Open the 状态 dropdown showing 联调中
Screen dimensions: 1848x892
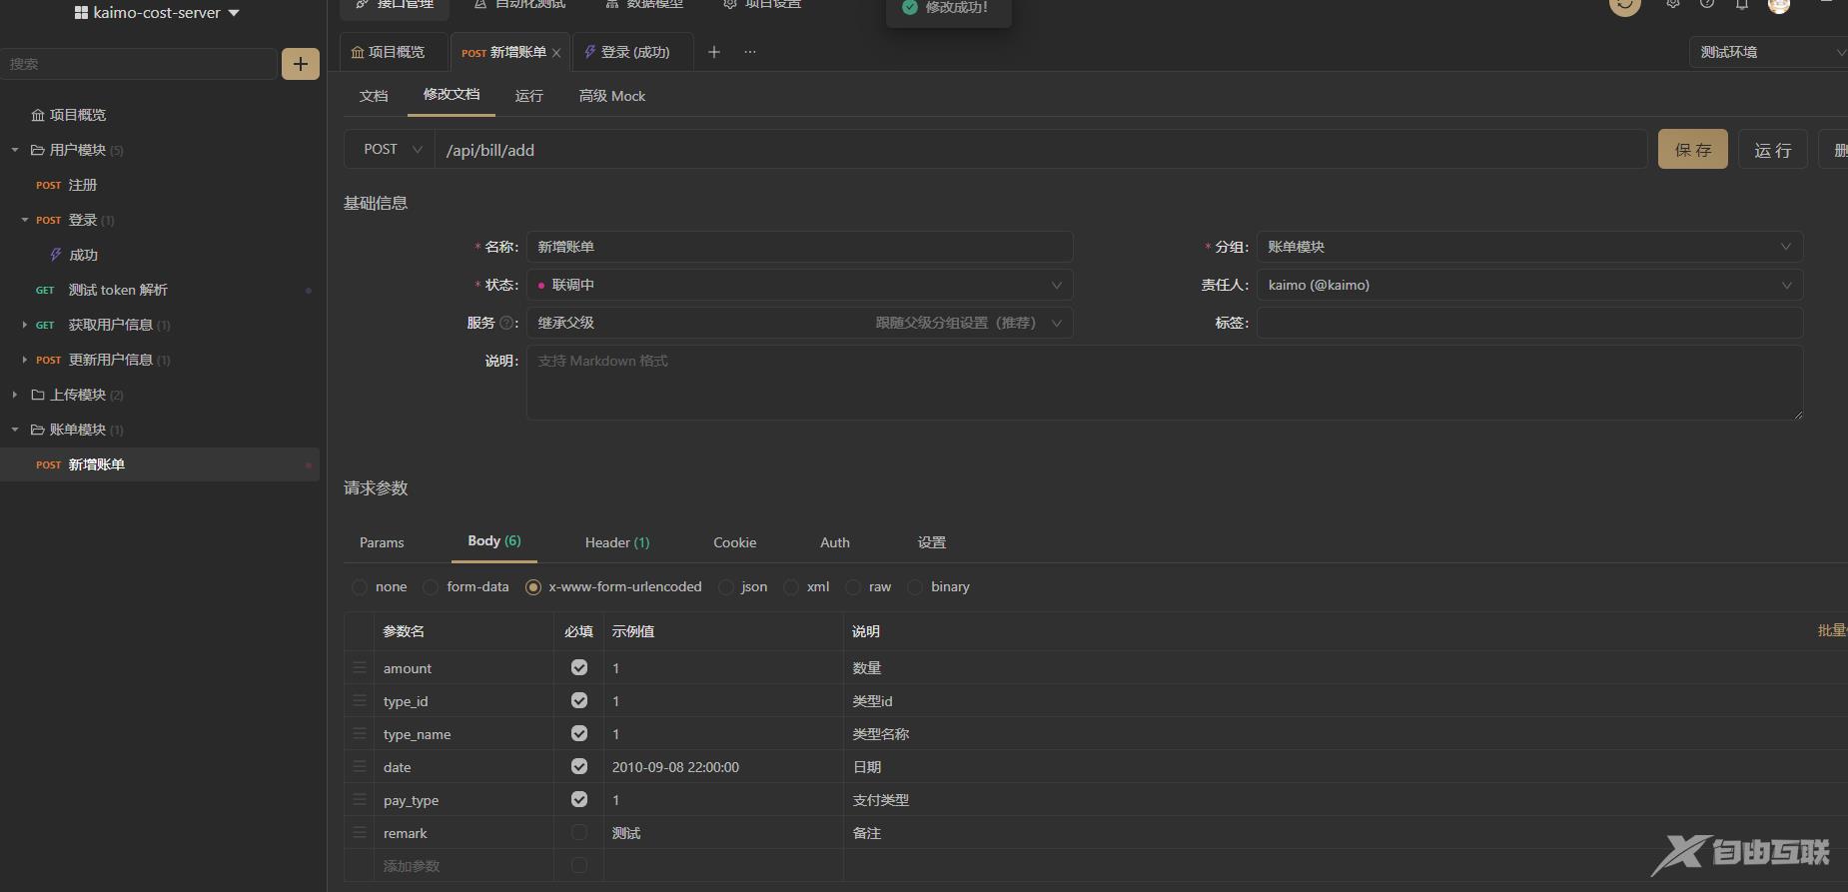(799, 285)
